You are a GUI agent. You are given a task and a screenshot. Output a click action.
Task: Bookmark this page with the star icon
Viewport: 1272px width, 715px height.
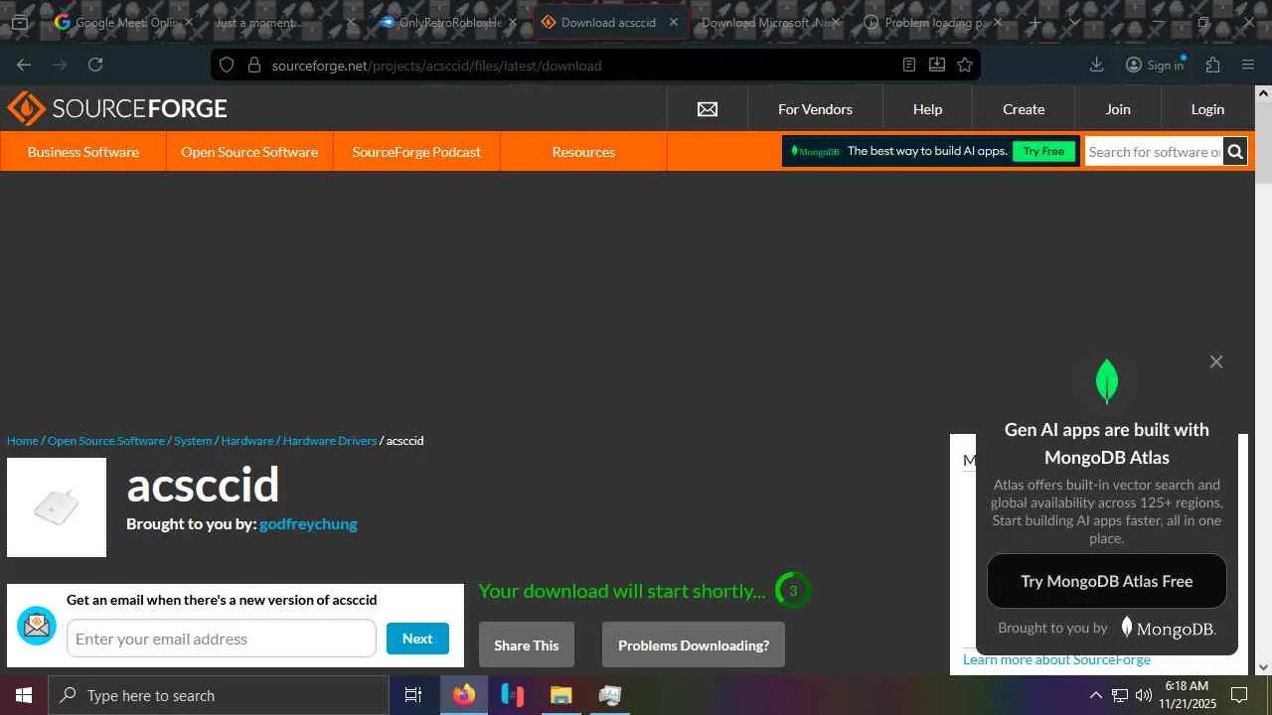coord(965,65)
